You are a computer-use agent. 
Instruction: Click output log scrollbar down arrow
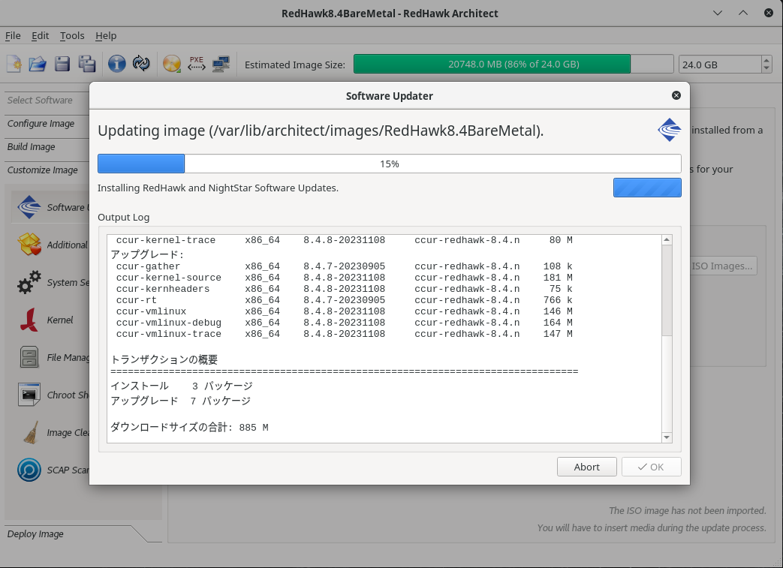pos(667,437)
